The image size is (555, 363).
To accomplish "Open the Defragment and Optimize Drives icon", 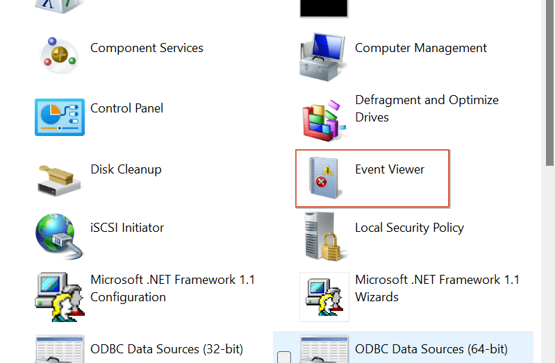I will tap(324, 117).
